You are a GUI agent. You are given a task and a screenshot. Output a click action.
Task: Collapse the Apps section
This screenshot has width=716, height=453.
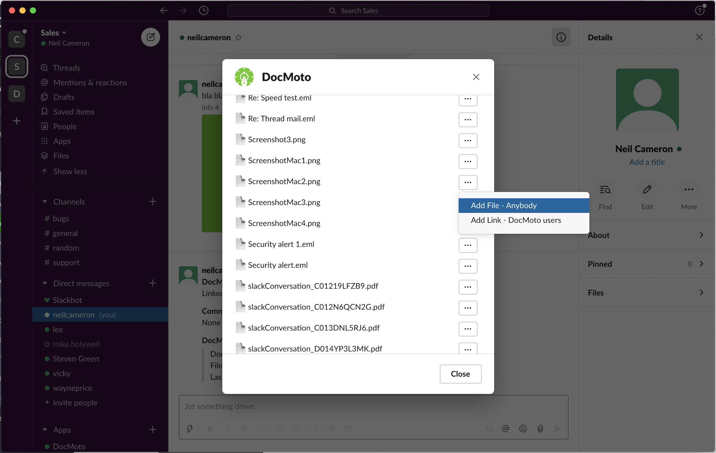(45, 430)
